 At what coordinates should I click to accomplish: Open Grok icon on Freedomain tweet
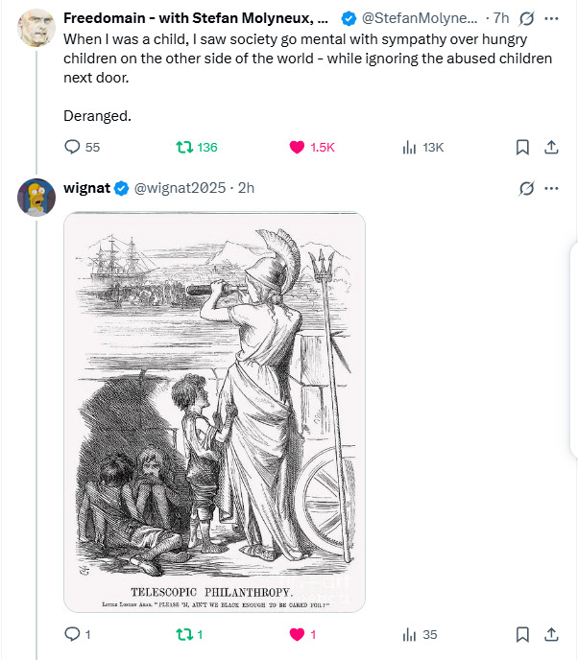click(526, 18)
